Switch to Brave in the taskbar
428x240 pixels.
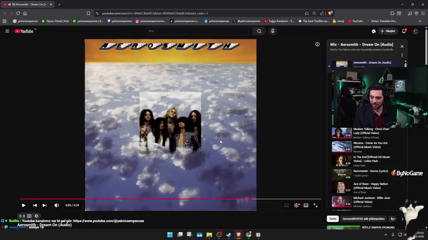point(239,235)
